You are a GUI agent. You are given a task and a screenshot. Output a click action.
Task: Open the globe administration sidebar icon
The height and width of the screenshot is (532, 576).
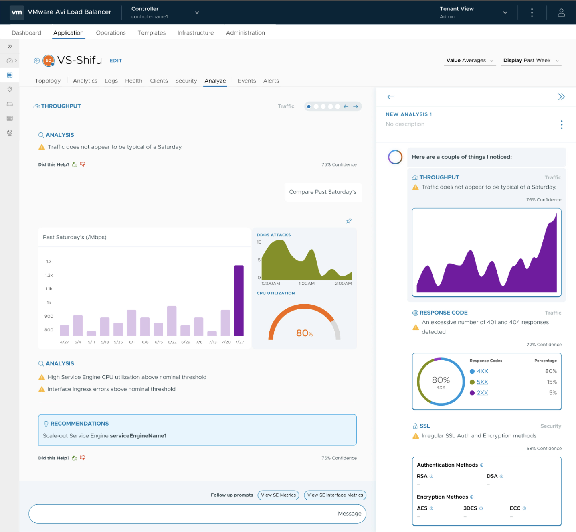coord(10,133)
